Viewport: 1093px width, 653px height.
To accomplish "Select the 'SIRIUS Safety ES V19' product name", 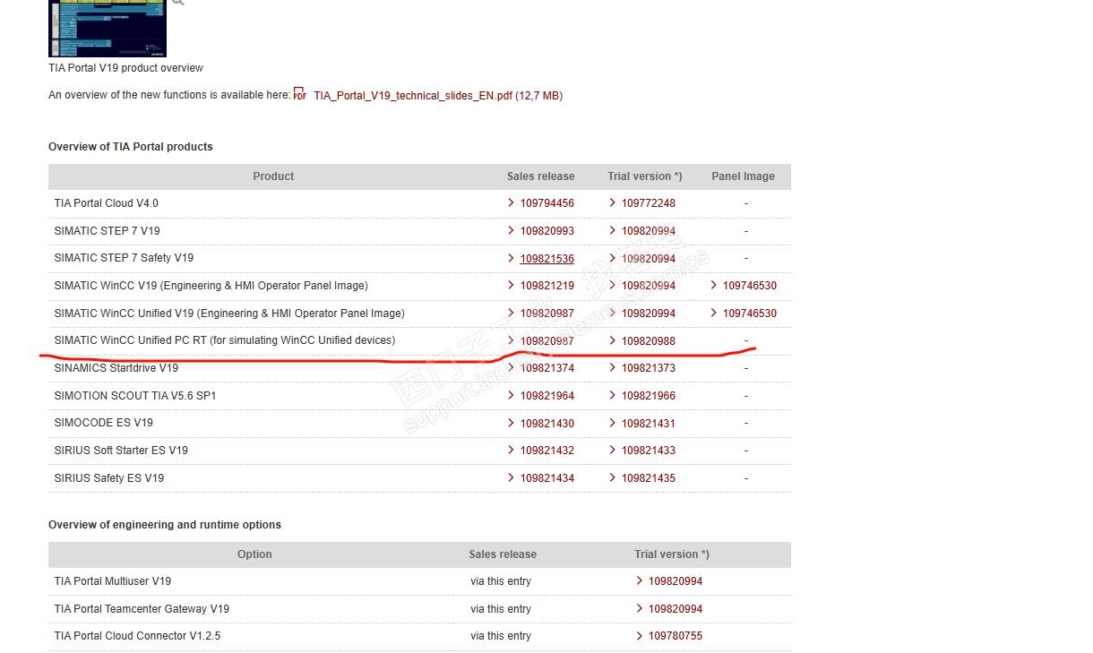I will [x=109, y=478].
